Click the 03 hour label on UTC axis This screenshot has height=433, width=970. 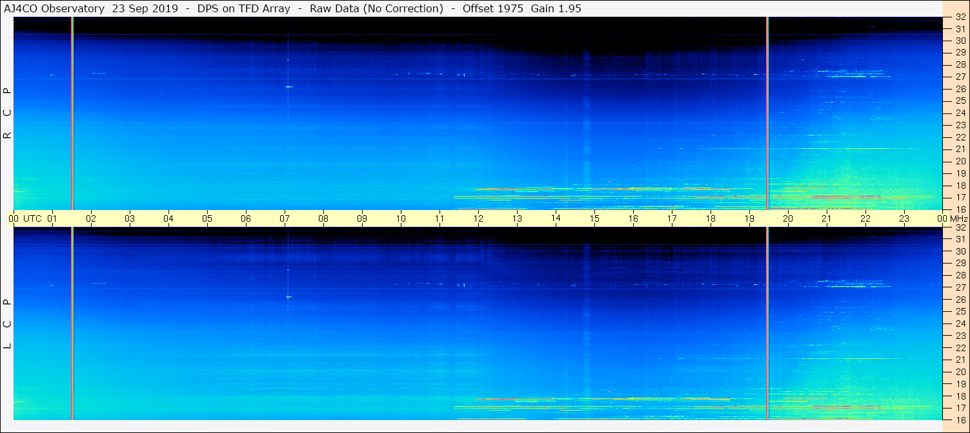tap(130, 218)
